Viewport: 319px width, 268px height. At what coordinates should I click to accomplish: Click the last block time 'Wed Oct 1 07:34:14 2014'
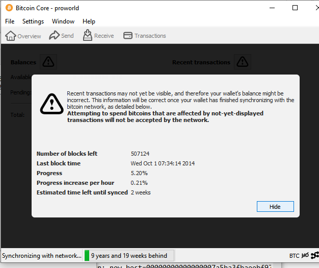163,163
